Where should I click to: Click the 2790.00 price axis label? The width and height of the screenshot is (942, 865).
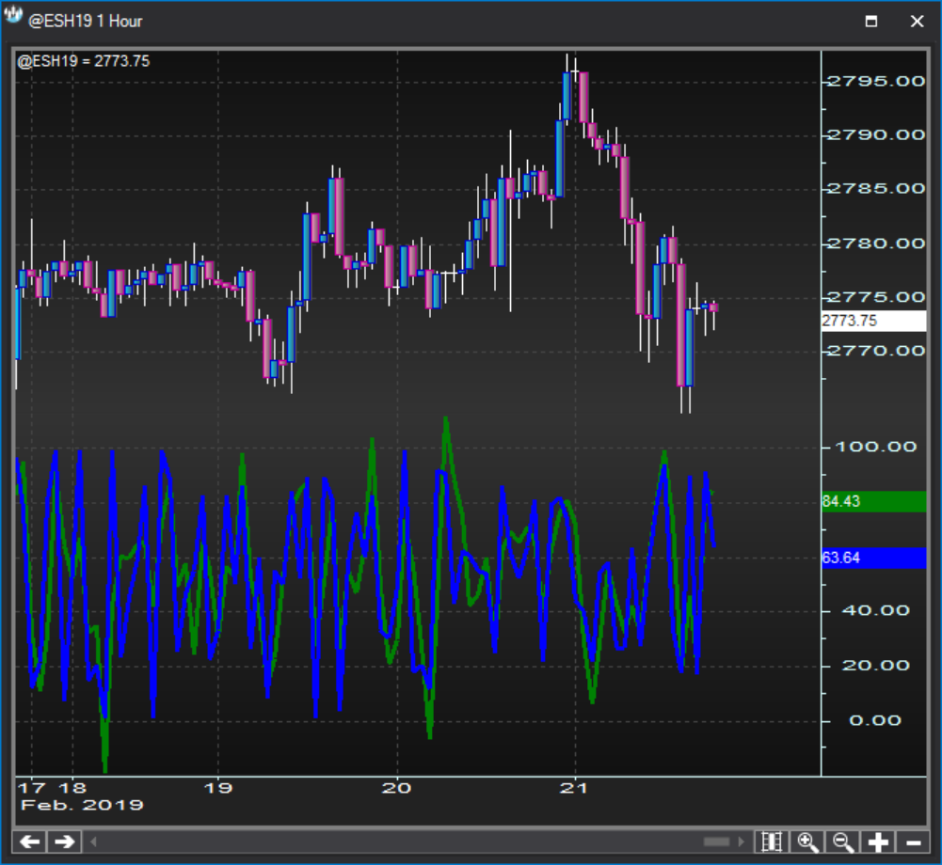tap(876, 135)
